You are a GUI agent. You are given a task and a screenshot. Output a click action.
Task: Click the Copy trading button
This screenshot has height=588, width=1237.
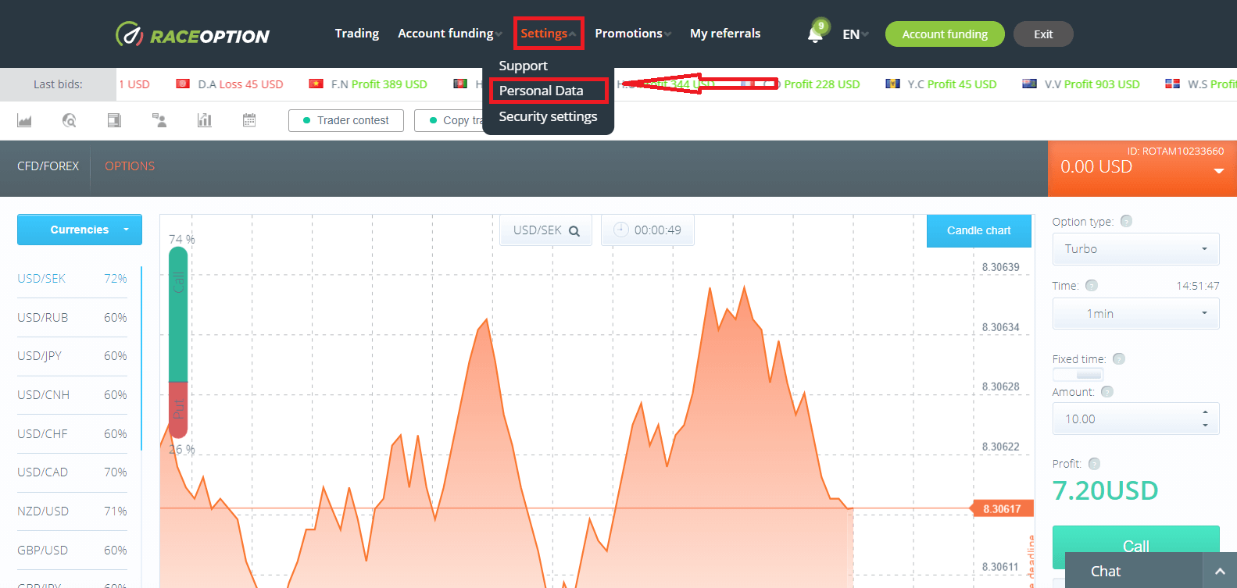tap(449, 120)
